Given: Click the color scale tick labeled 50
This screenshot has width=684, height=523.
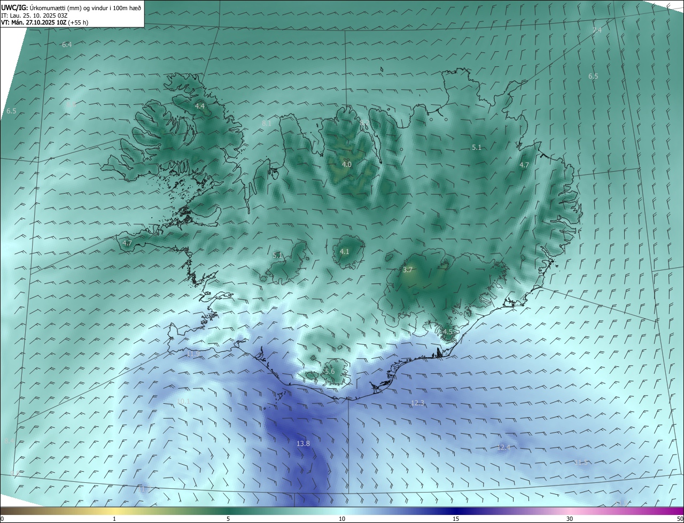Looking at the screenshot, I should [x=680, y=519].
